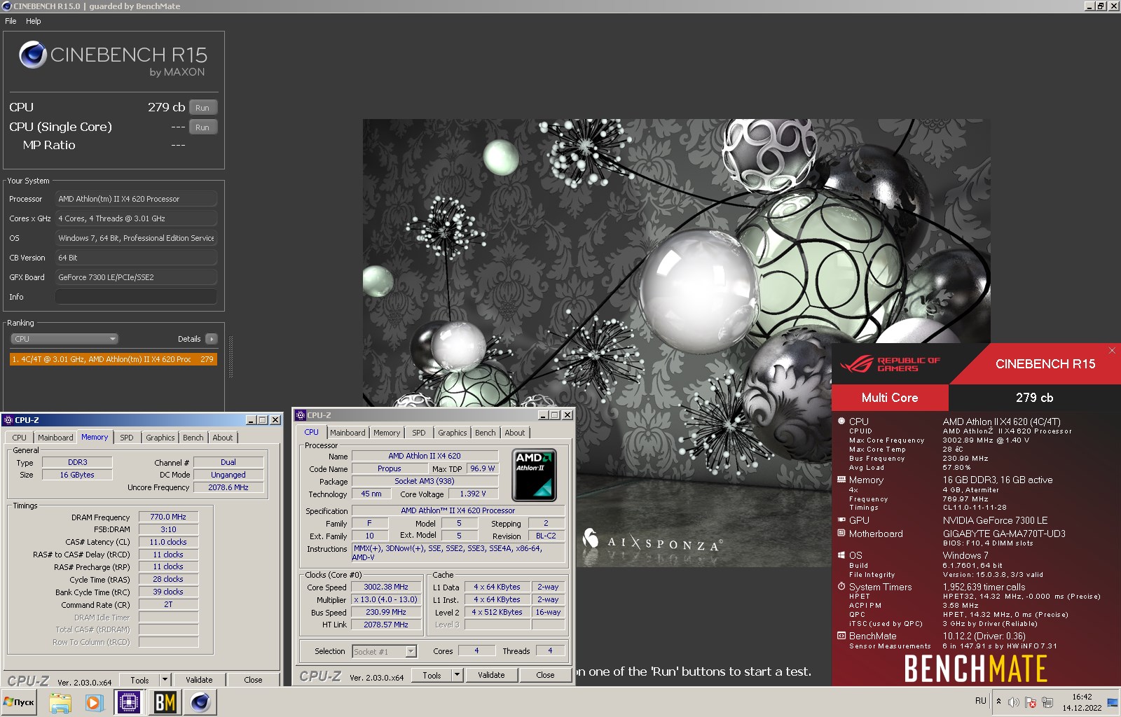This screenshot has height=717, width=1121.
Task: Switch to Graphics tab in right CPU-Z
Action: tap(453, 433)
